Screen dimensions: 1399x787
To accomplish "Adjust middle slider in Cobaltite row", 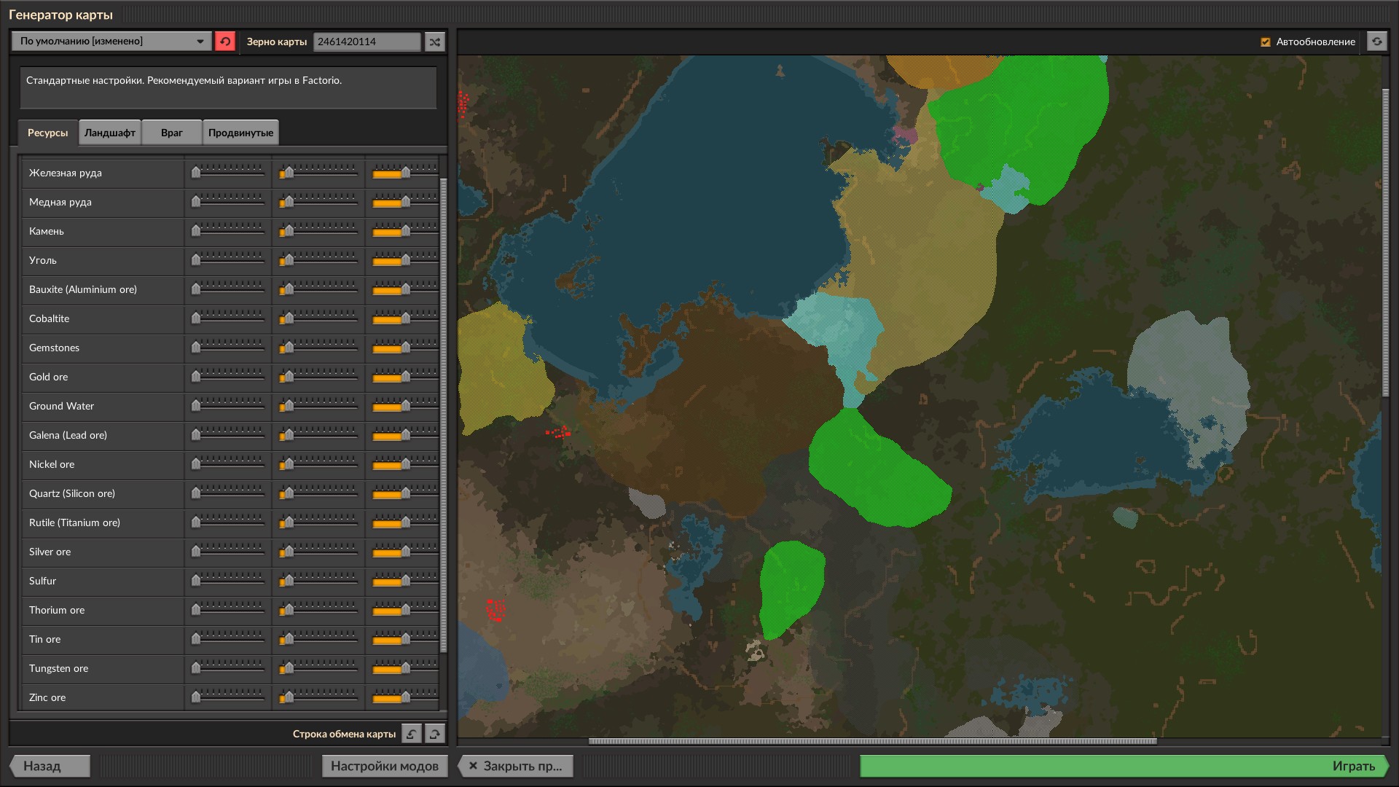I will (x=318, y=318).
